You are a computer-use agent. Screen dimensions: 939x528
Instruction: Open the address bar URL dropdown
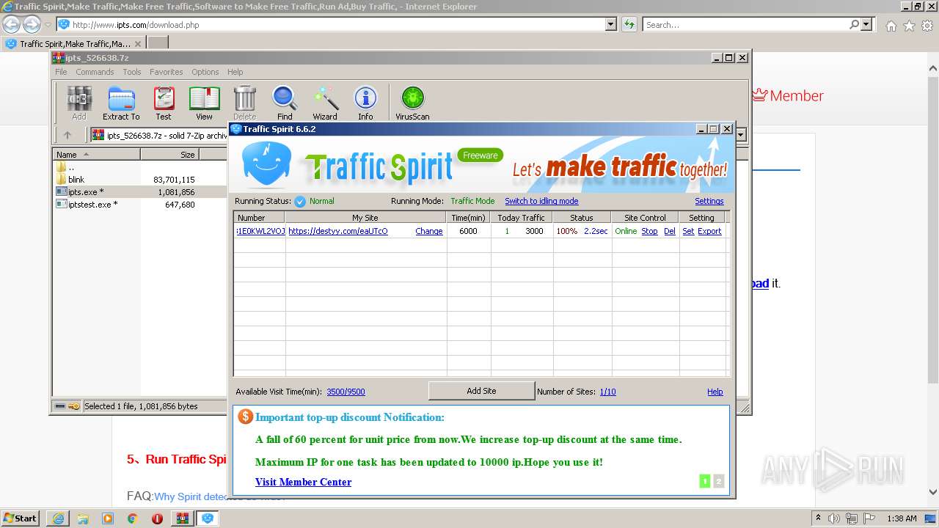(x=610, y=24)
